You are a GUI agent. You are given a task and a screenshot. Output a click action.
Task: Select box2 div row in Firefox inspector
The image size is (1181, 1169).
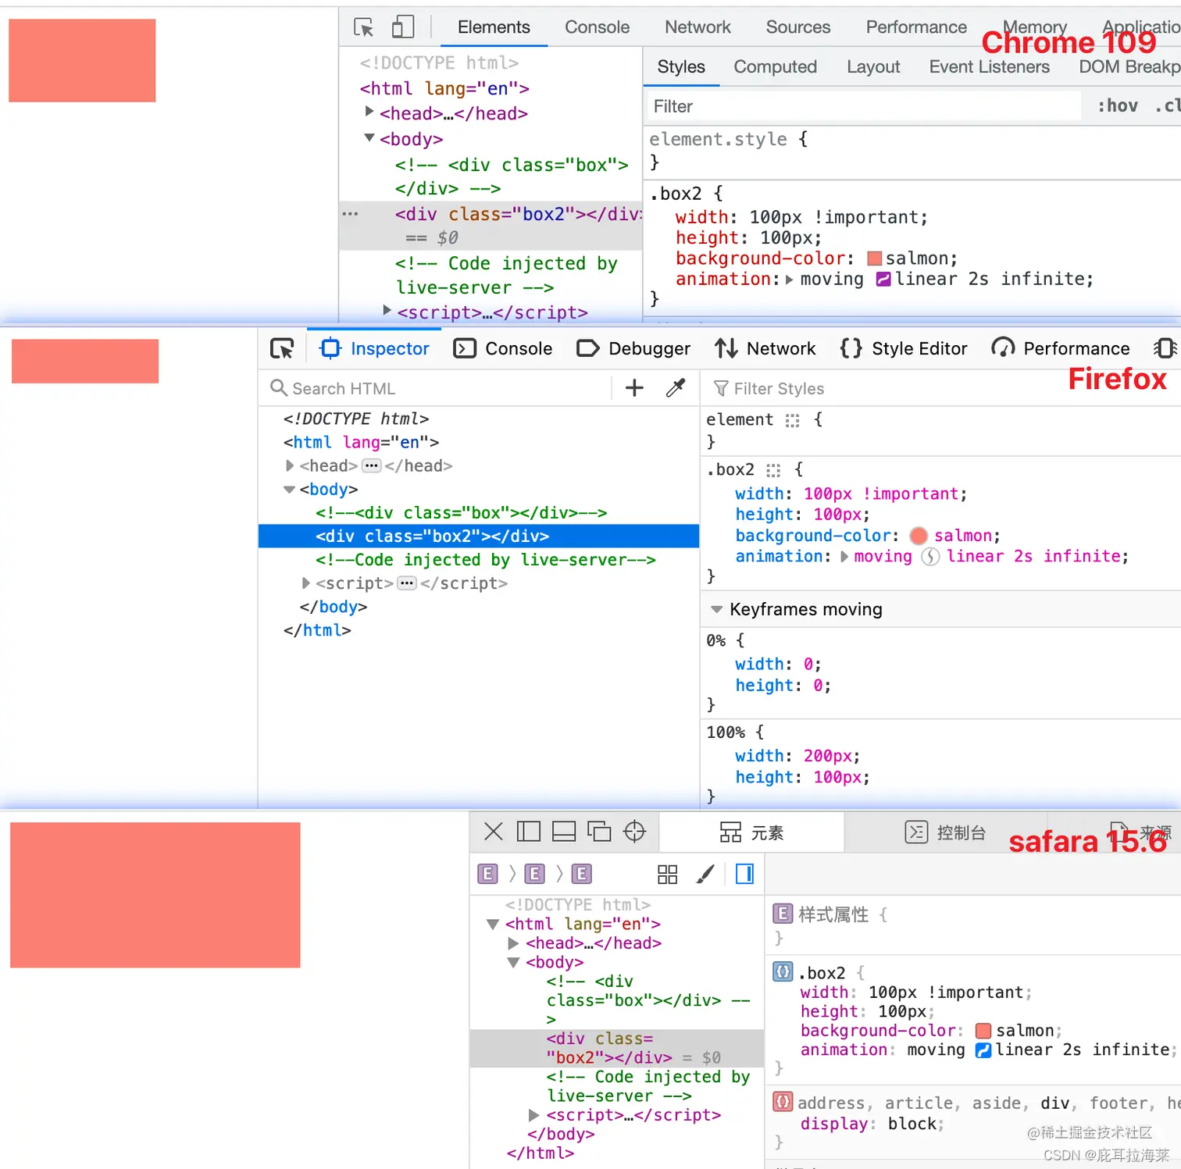(479, 536)
